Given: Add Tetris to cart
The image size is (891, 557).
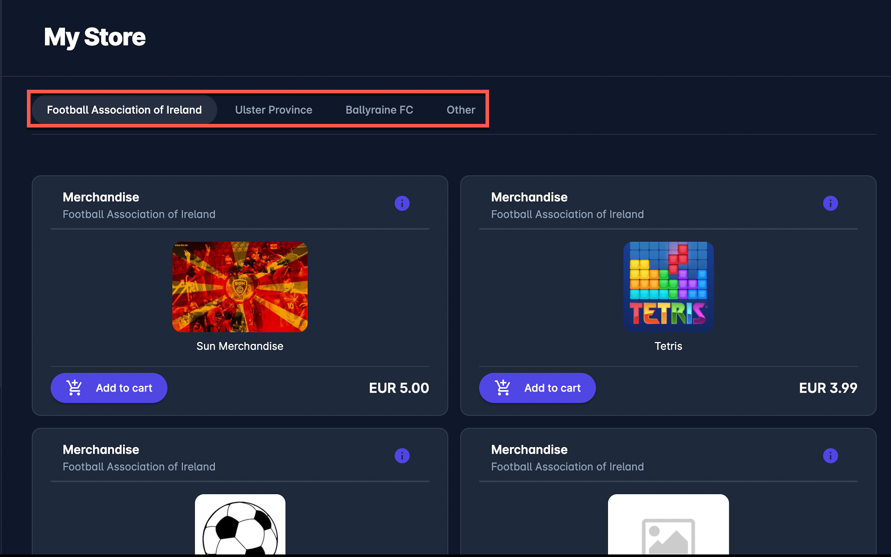Looking at the screenshot, I should tap(537, 388).
